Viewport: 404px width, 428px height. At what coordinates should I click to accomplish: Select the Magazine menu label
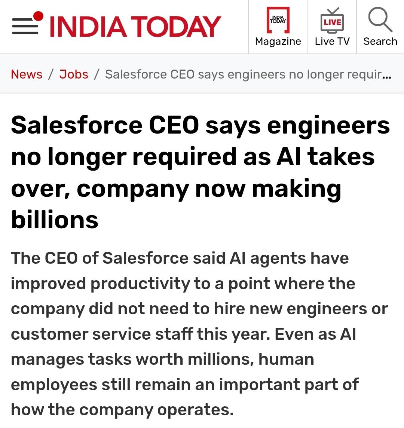pos(278,41)
